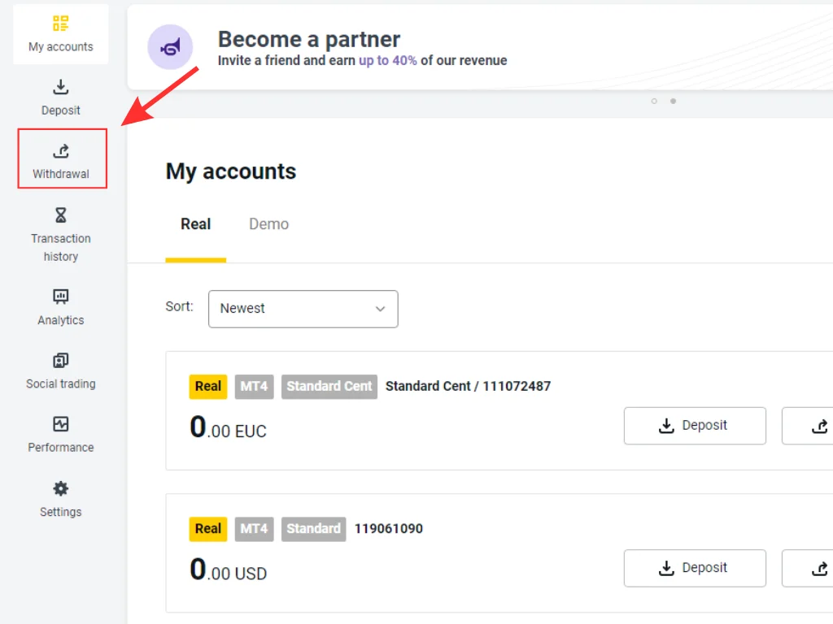The height and width of the screenshot is (624, 833).
Task: Click the Become a partner banner title
Action: [308, 39]
